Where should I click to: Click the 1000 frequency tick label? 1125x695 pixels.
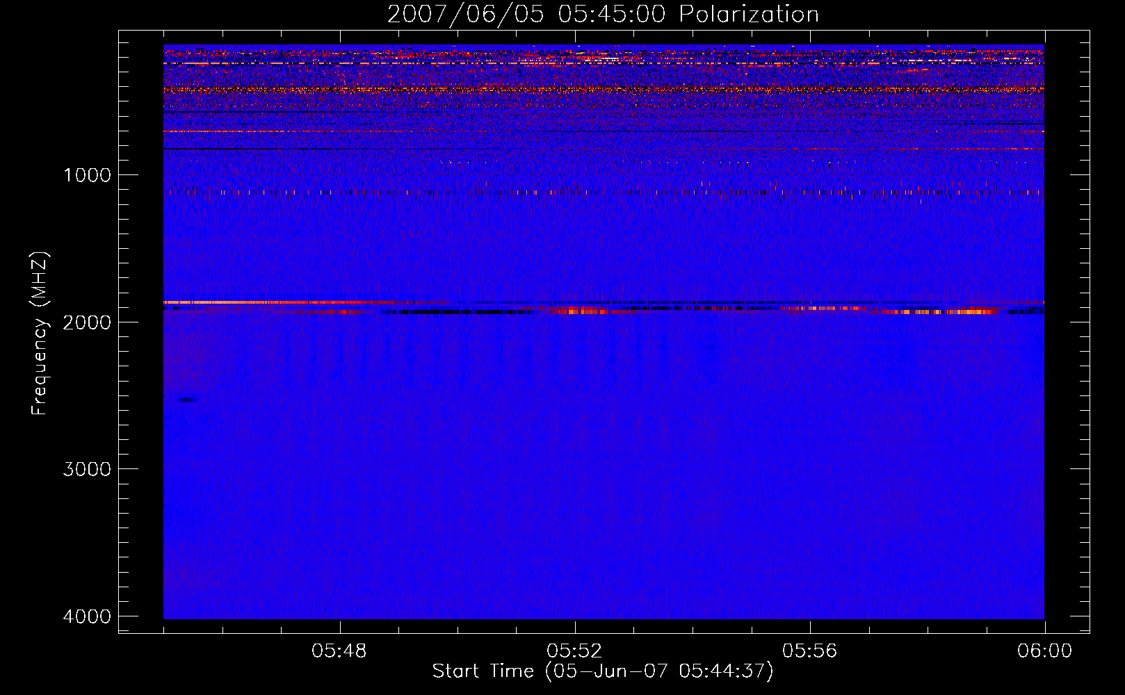87,175
